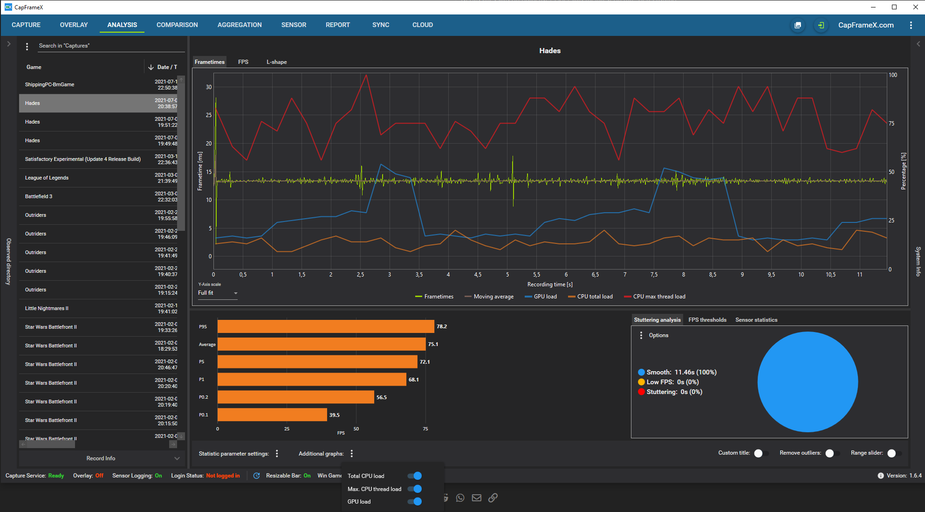
Task: Select the League of Legends capture
Action: coord(47,178)
